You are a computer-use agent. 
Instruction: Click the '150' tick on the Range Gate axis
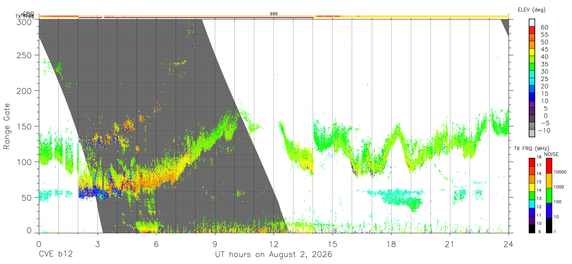24,126
